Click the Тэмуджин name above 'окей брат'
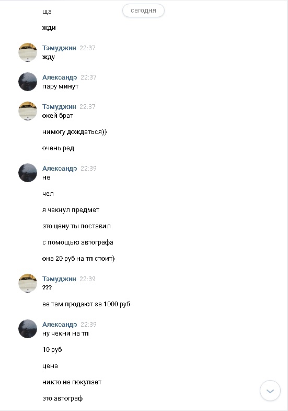Screen dimensions: 288x411 59,107
